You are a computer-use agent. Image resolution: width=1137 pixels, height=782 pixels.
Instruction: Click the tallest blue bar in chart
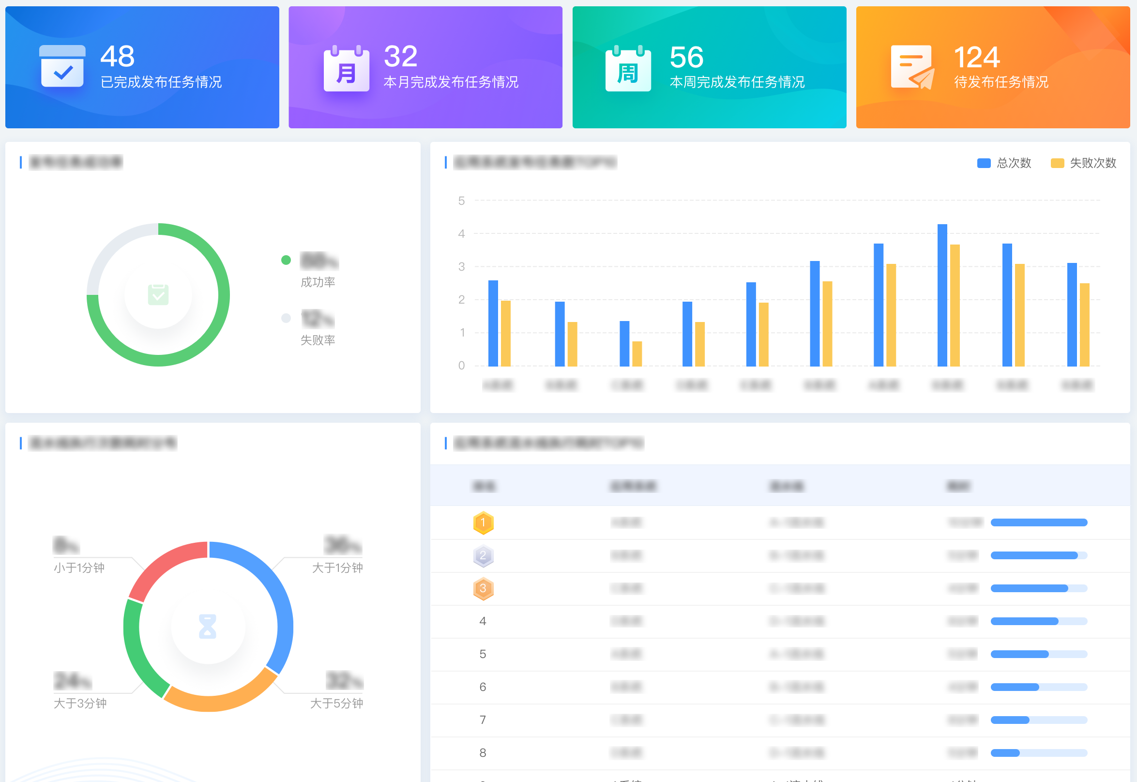[x=941, y=295]
